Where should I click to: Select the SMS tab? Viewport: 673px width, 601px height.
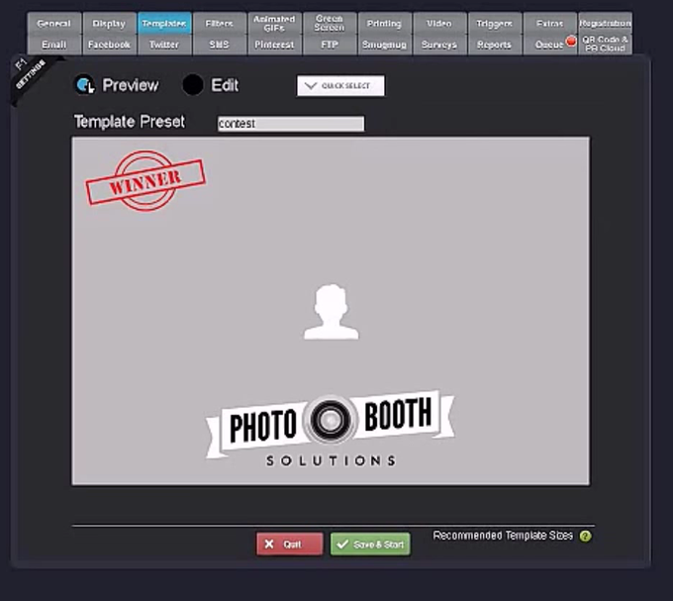219,45
